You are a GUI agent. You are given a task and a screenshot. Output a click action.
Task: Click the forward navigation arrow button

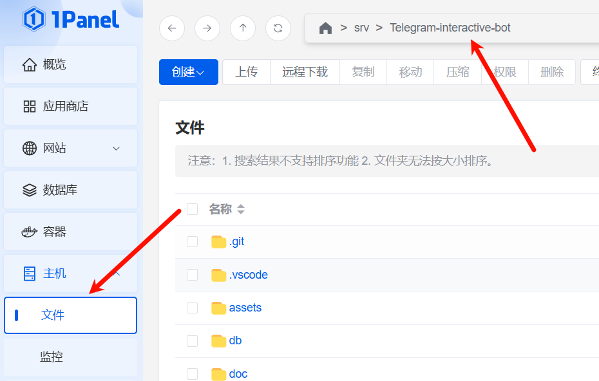point(207,28)
